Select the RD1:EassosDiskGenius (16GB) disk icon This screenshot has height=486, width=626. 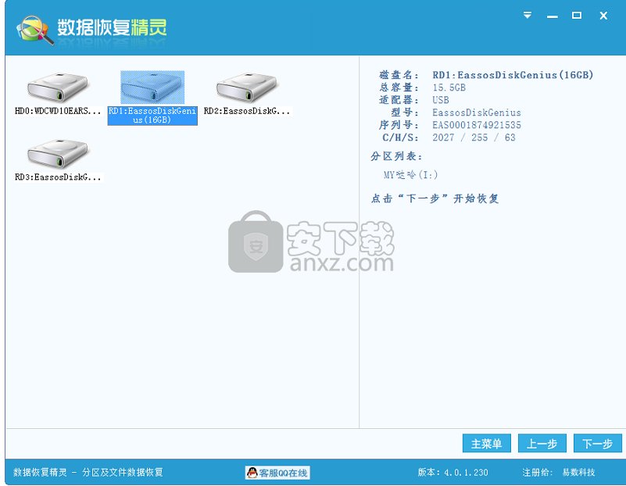152,88
